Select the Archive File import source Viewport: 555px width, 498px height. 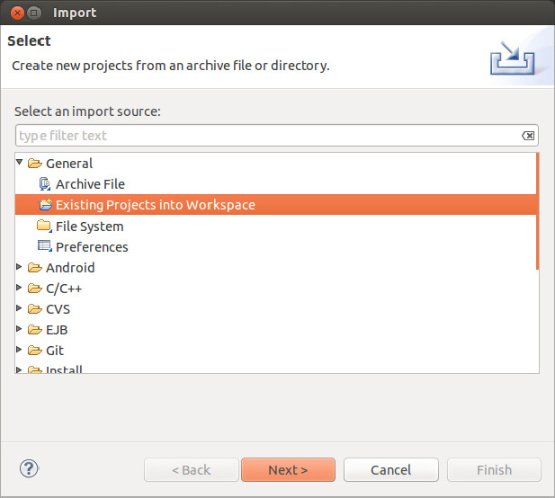pos(90,184)
